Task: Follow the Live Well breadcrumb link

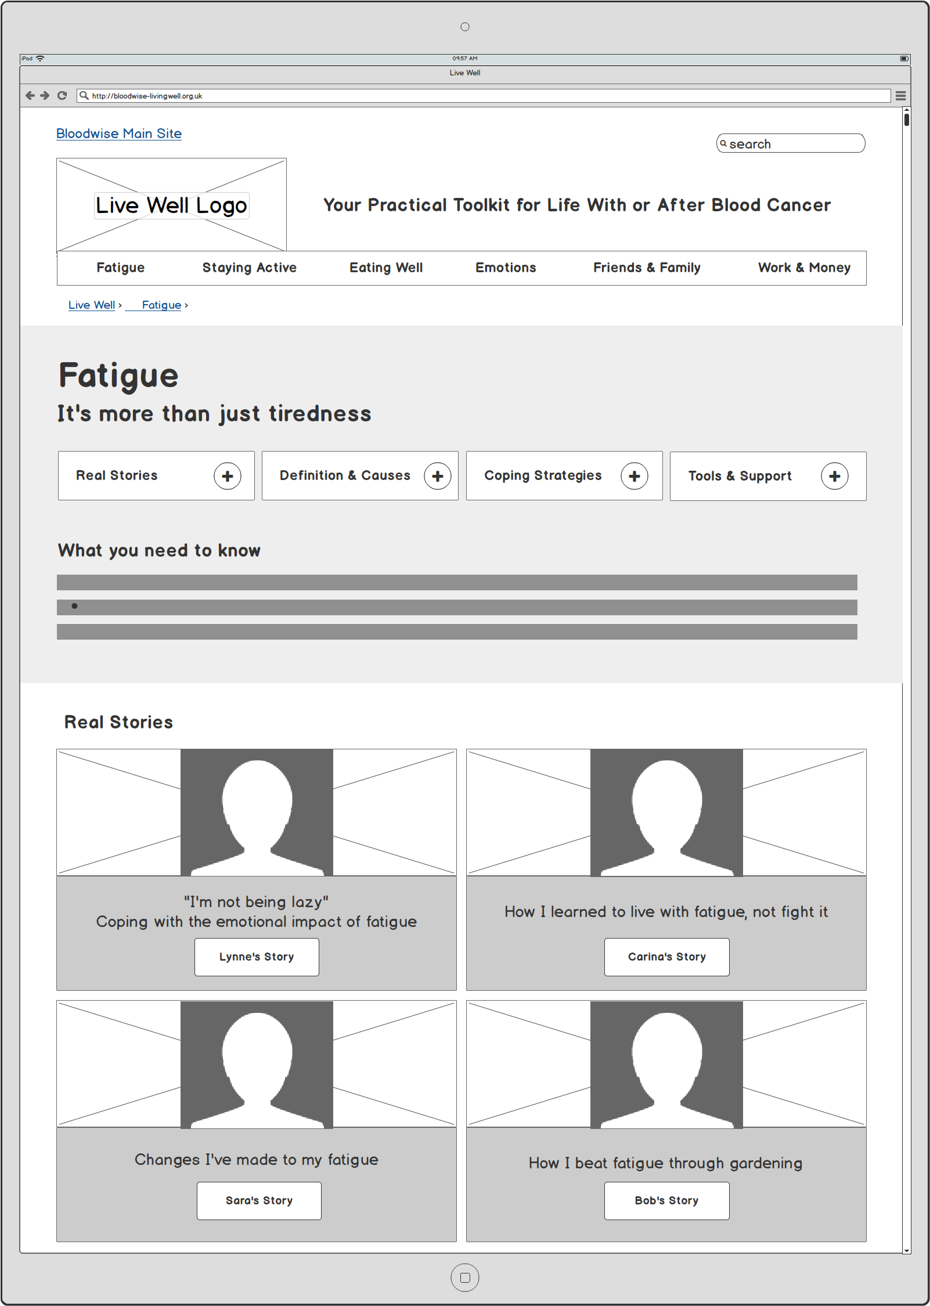Action: click(x=92, y=305)
